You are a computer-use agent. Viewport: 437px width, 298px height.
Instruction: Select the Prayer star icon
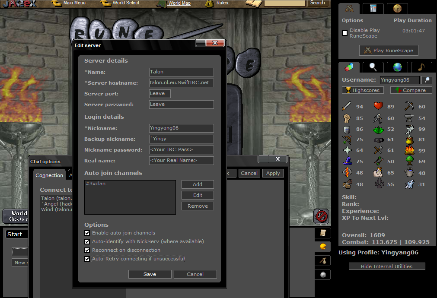347,150
